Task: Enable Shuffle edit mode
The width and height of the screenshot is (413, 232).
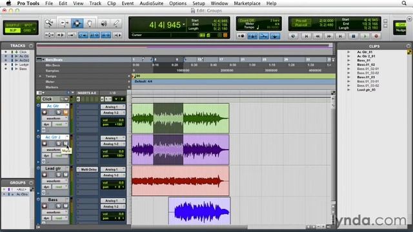Action: click(13, 25)
